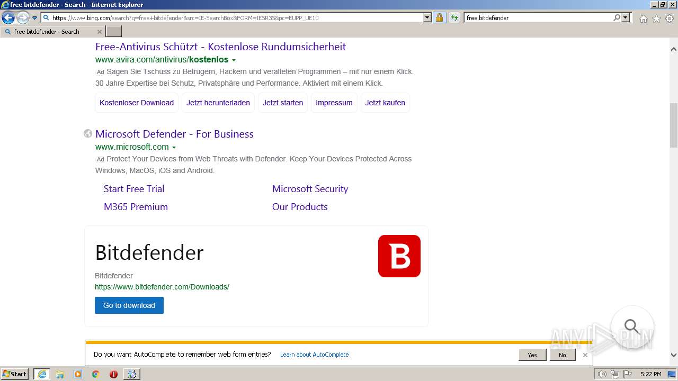
Task: Click the Home icon
Action: coord(643,19)
